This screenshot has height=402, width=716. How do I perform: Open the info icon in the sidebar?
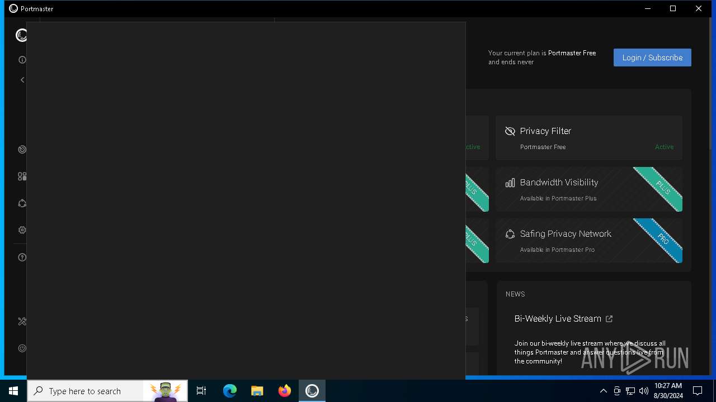(x=22, y=60)
